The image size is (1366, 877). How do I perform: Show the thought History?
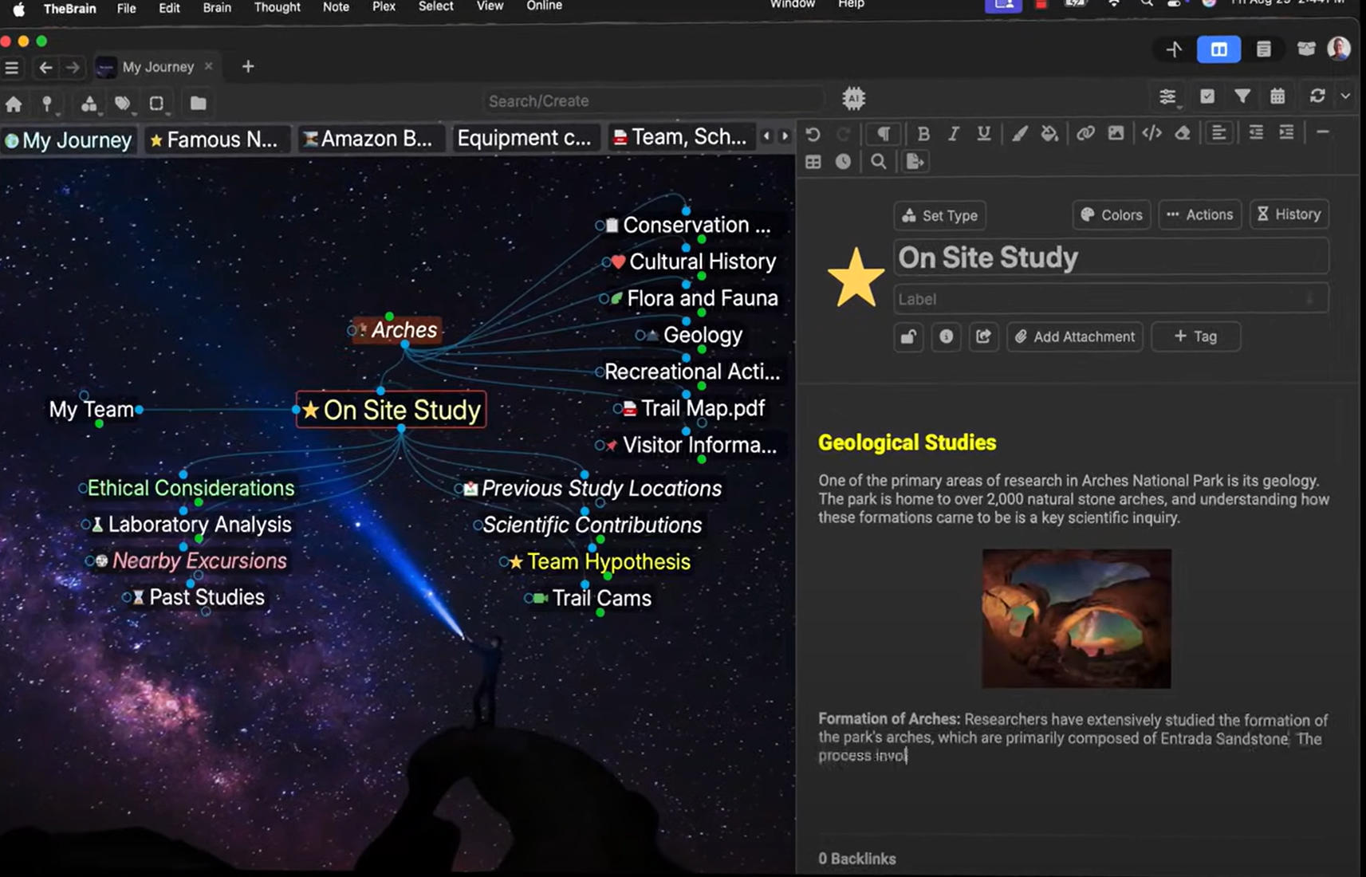tap(1289, 214)
